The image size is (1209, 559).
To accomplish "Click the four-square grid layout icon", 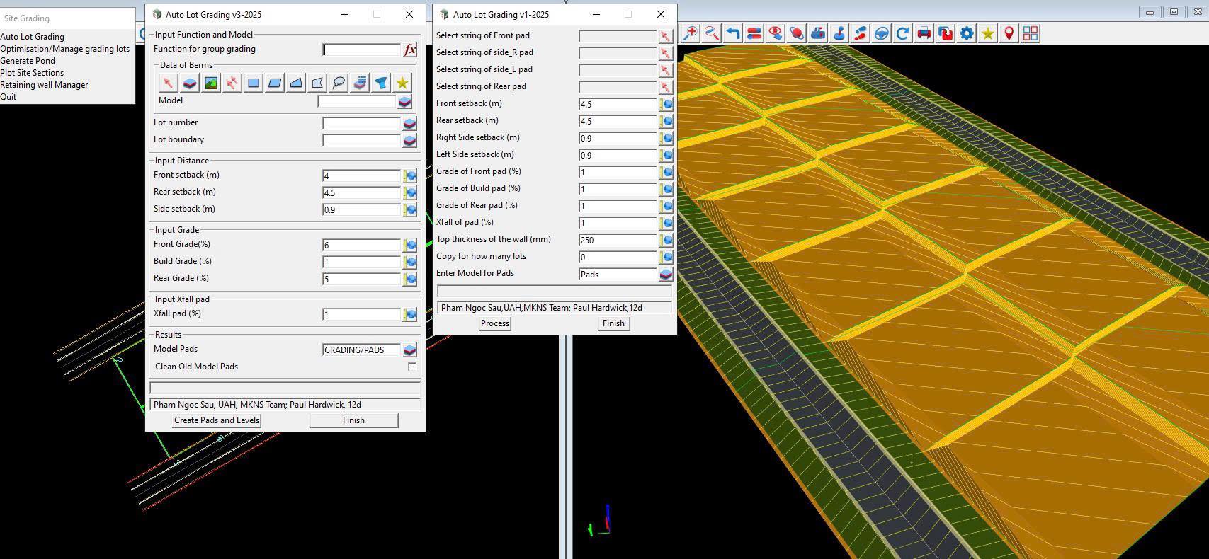I will coord(1031,33).
